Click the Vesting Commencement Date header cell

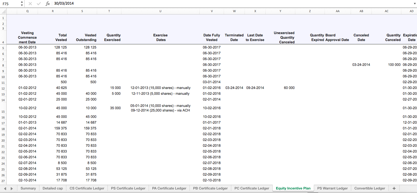[x=27, y=38]
